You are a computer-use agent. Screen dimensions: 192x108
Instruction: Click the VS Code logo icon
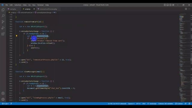click(x=2, y=5)
